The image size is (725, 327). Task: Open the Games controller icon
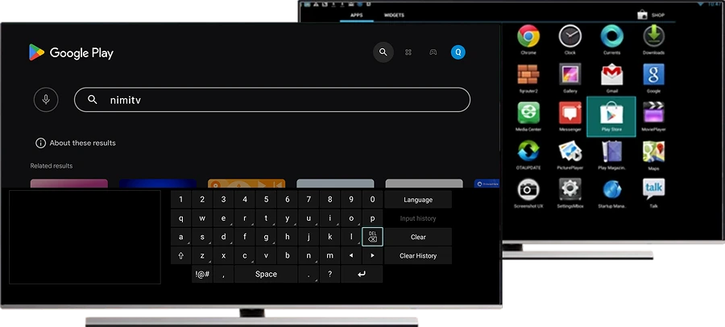[433, 52]
